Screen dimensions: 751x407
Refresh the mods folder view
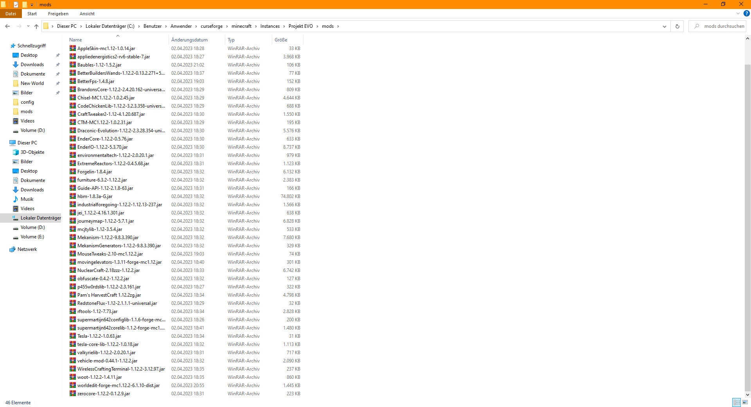[677, 26]
